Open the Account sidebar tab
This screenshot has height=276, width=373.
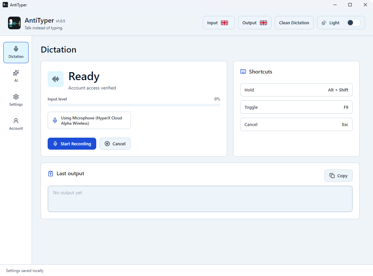tap(16, 124)
